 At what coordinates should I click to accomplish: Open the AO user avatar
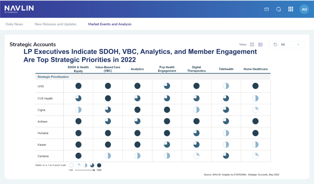304,9
